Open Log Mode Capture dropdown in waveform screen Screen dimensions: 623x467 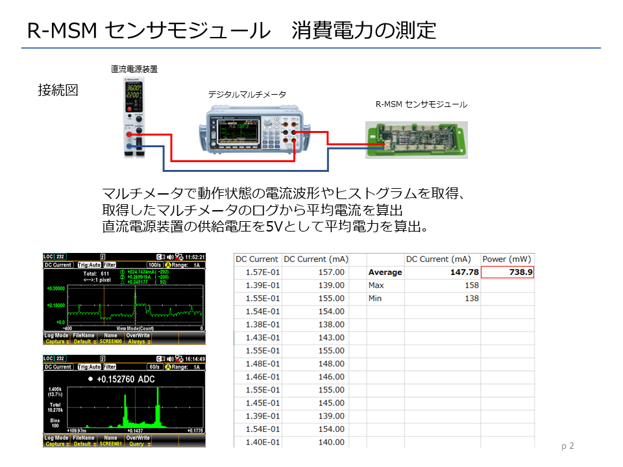pos(56,339)
